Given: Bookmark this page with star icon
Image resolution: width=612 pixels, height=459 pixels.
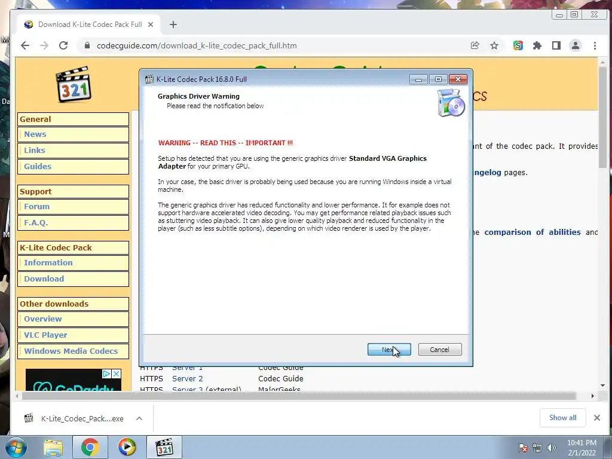Looking at the screenshot, I should [494, 45].
